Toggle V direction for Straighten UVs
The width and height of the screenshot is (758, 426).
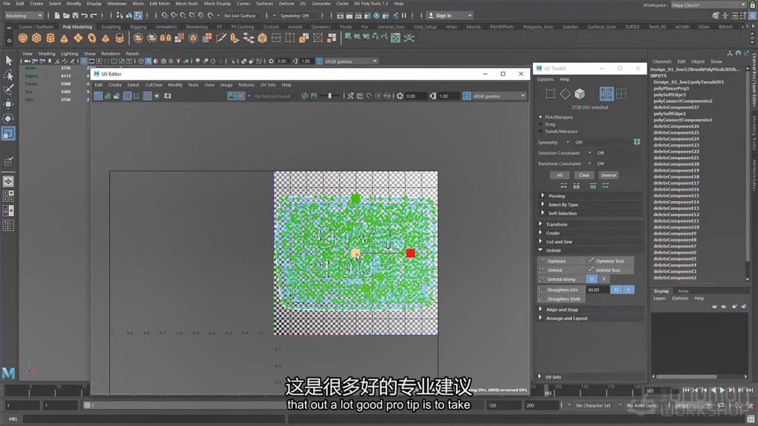628,289
